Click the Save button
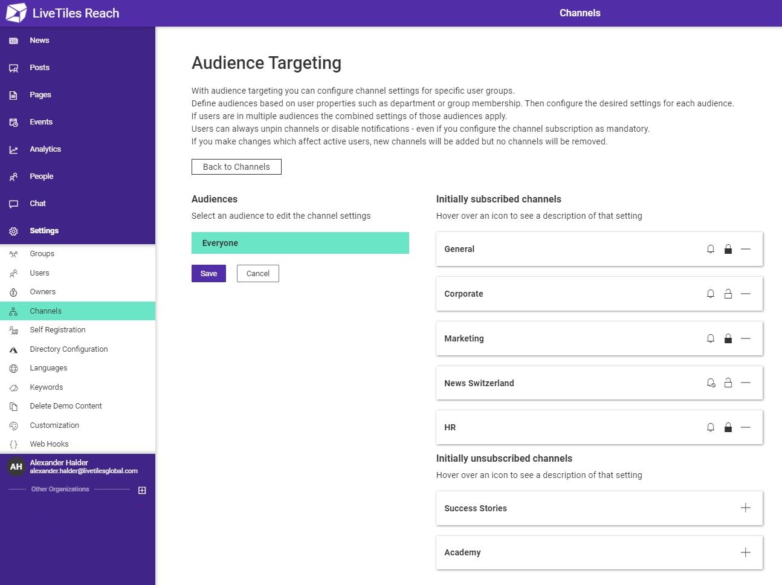This screenshot has width=782, height=585. tap(208, 274)
